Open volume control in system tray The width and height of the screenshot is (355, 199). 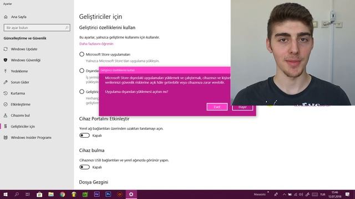[x=301, y=194]
